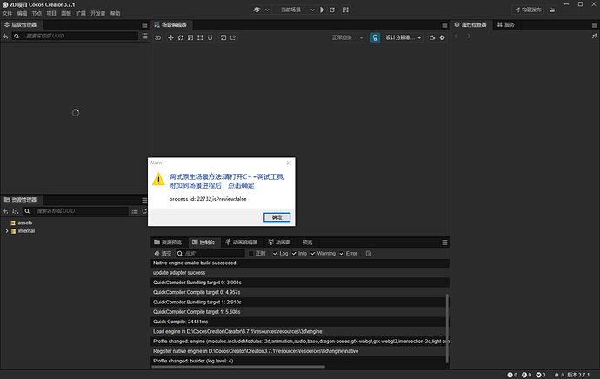Enable the 正则 regex checkbox
This screenshot has width=600, height=379.
(x=251, y=254)
